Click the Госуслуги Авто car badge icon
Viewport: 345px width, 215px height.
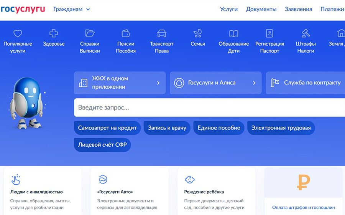coord(103,179)
